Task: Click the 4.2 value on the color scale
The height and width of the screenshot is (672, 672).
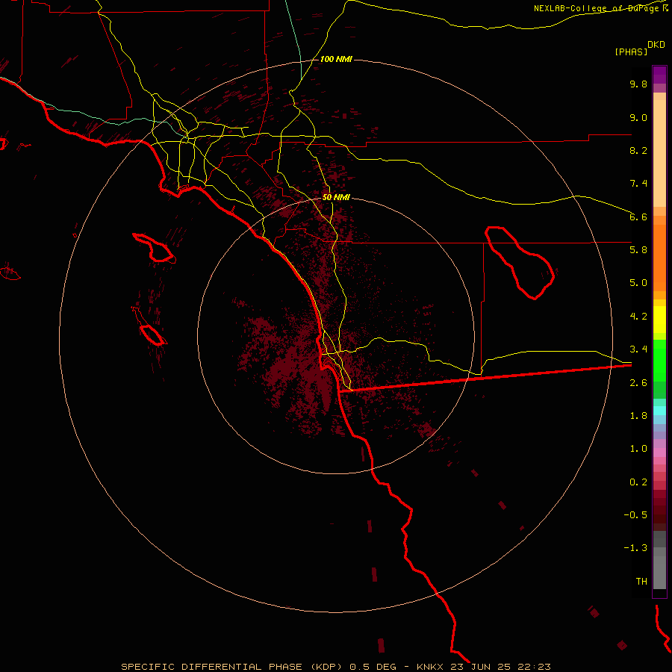Action: click(638, 317)
